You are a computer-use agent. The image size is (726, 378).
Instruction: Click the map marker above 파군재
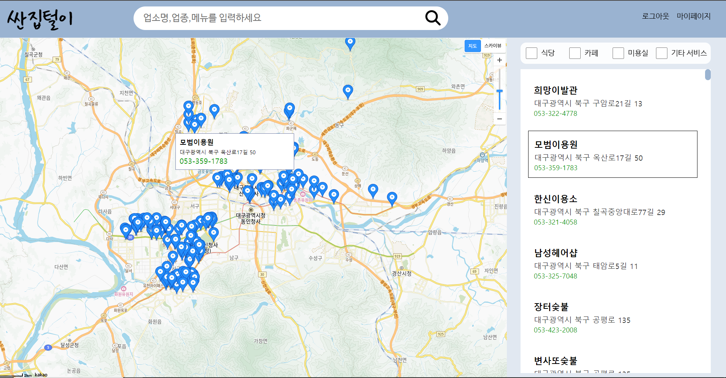pyautogui.click(x=290, y=110)
